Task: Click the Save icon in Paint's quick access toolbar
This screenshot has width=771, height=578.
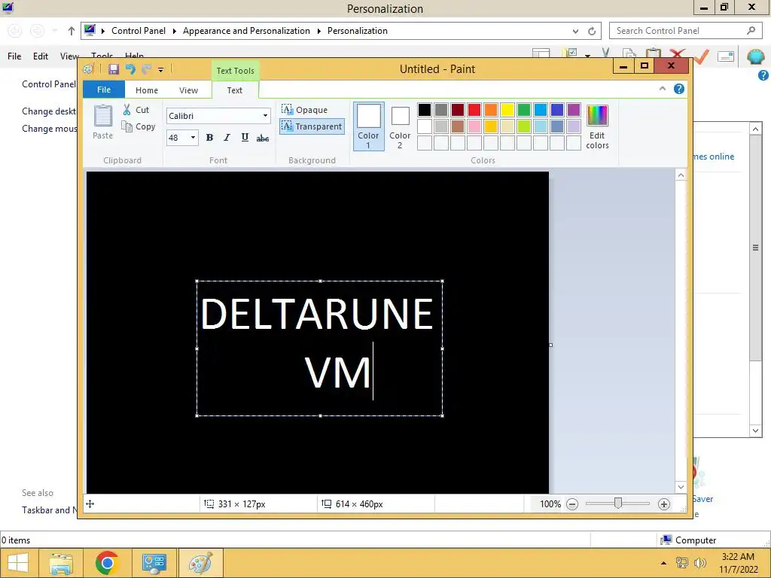Action: [x=114, y=69]
